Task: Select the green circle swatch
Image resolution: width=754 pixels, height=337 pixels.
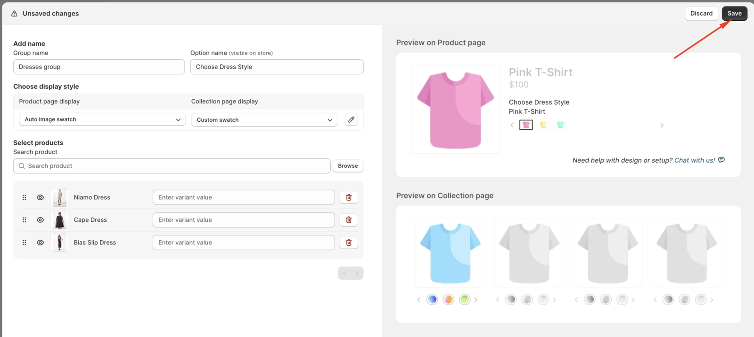Action: (465, 299)
